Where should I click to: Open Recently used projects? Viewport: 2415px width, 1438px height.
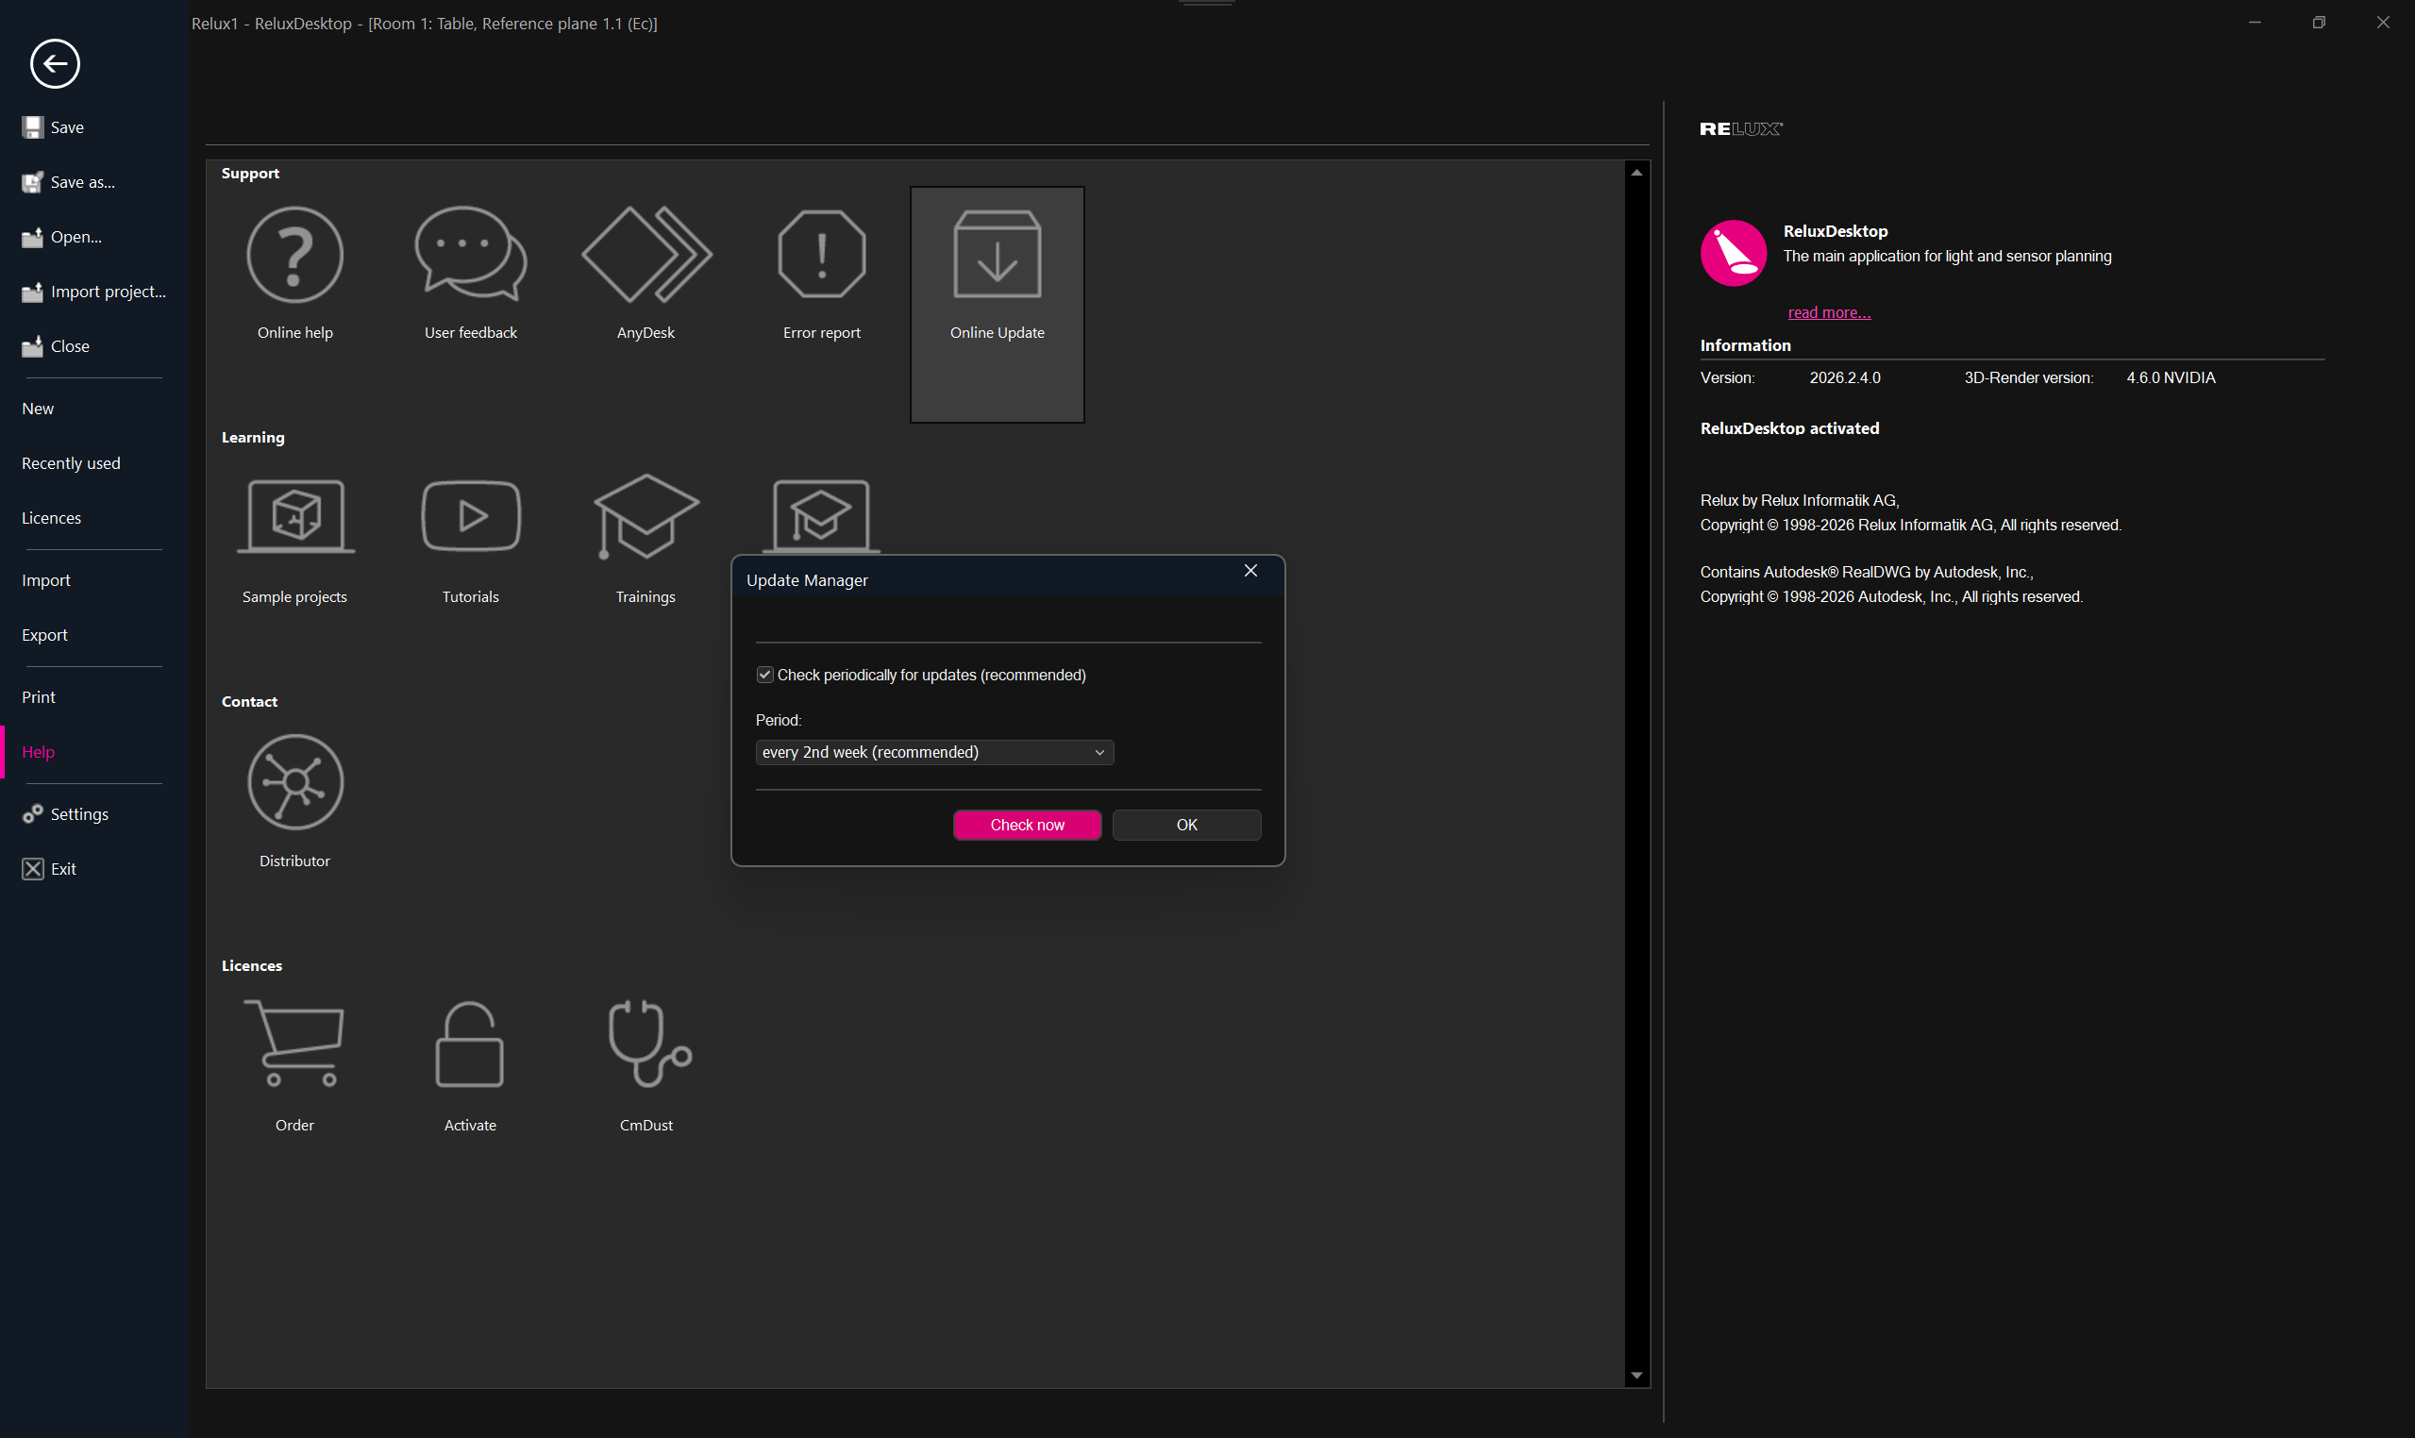71,463
